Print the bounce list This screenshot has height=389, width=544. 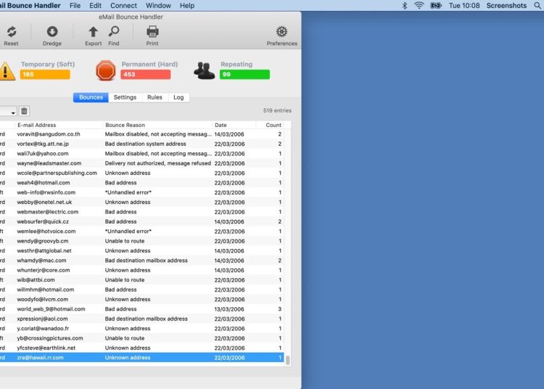(152, 32)
